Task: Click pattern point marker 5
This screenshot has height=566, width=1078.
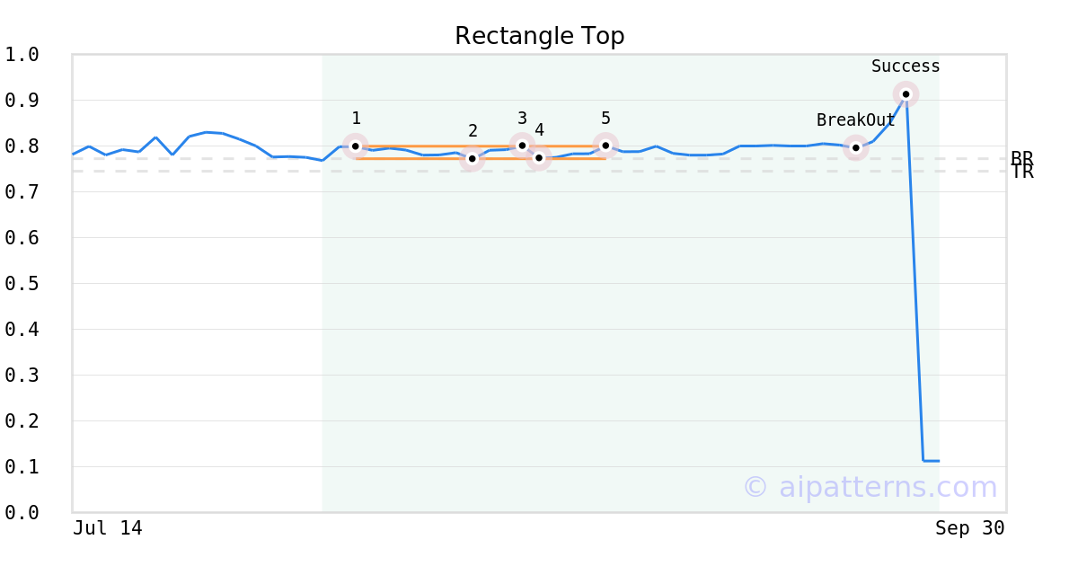Action: tap(605, 145)
